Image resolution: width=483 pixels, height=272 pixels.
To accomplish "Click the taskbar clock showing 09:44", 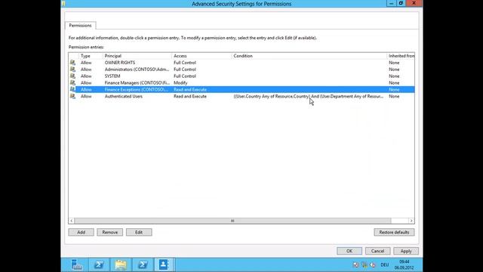I will (405, 264).
